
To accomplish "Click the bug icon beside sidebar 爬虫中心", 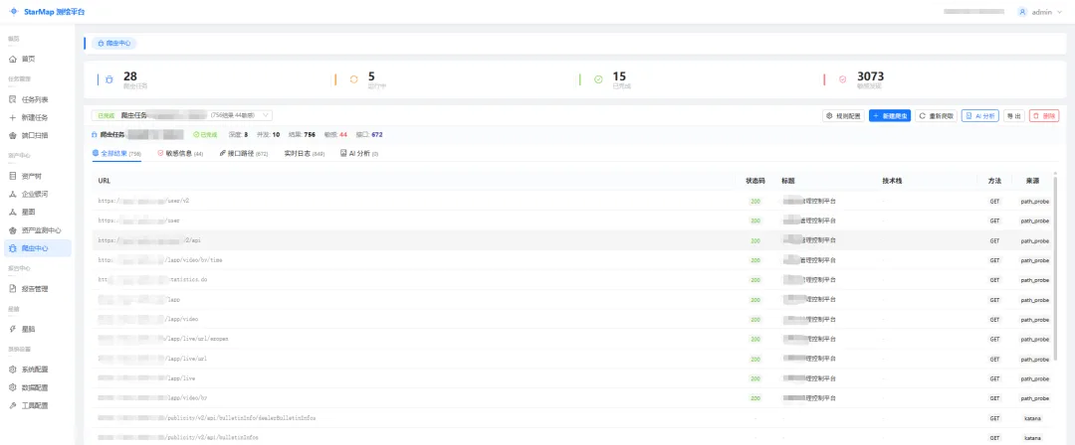I will [x=12, y=248].
